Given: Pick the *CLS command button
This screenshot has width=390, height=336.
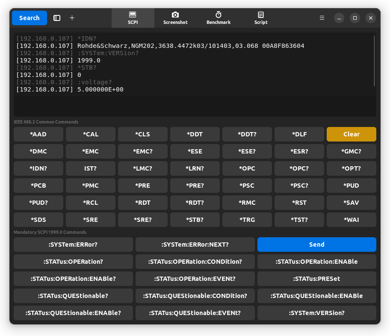Looking at the screenshot, I should click(x=142, y=134).
